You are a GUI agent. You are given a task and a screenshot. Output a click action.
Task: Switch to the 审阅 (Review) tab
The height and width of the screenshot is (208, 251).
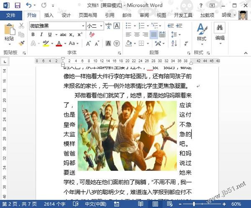click(x=144, y=15)
